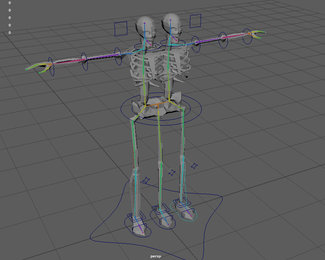This screenshot has height=260, width=325.
Task: Select the green fingertip joint on screen-left hand
Action: [27, 69]
